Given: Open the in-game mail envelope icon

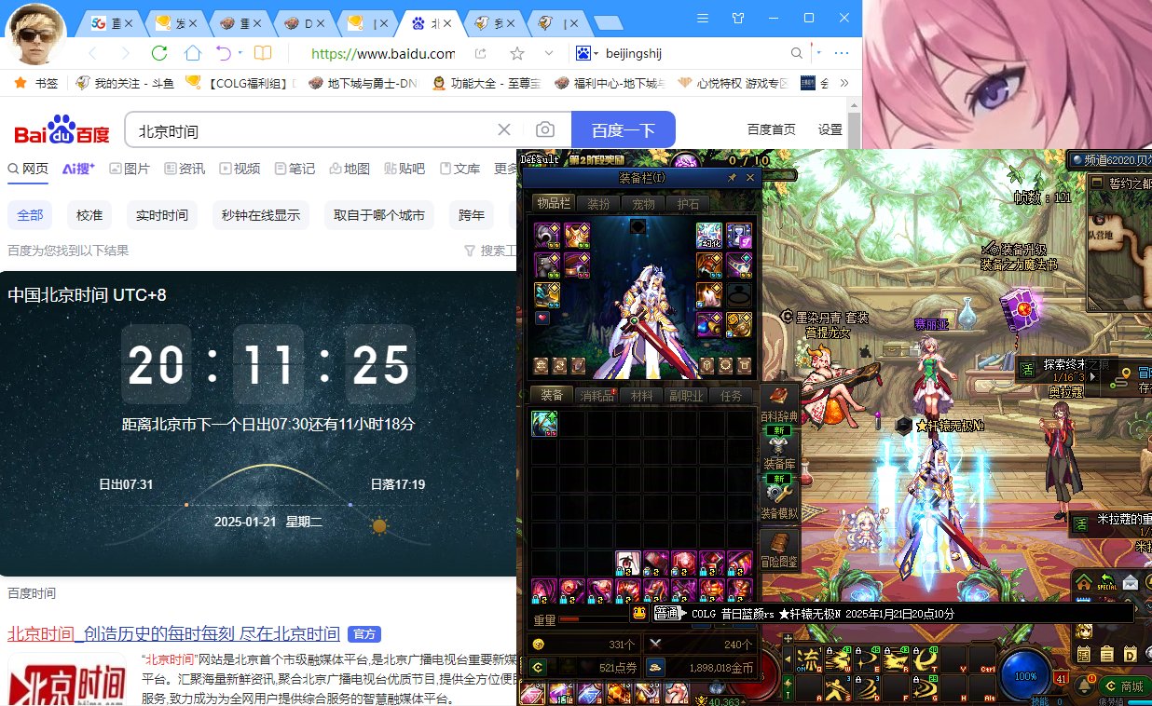Looking at the screenshot, I should click(x=1131, y=582).
